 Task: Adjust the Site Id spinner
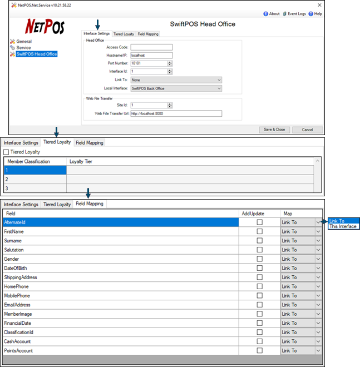(x=170, y=105)
